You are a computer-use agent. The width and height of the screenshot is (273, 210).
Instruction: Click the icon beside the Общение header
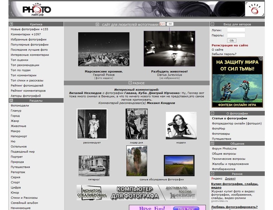click(213, 143)
